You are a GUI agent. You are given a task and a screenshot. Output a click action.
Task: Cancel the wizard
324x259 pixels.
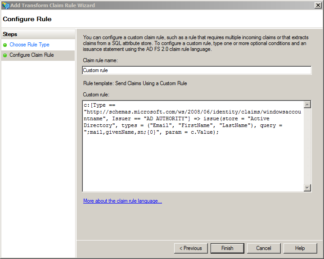click(264, 248)
